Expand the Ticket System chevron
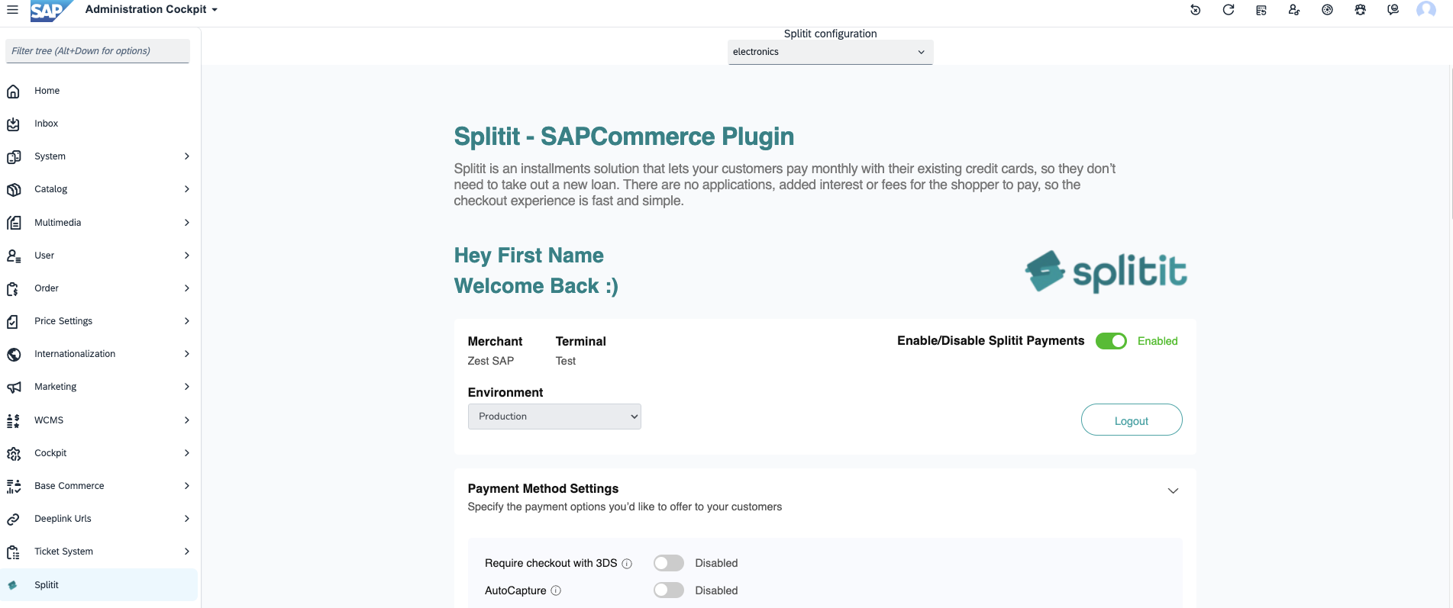1453x608 pixels. click(x=187, y=552)
